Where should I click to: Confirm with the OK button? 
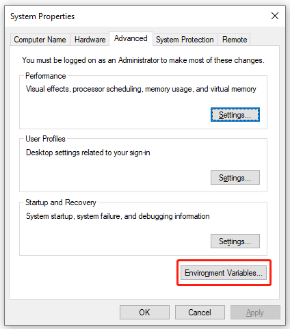point(144,313)
